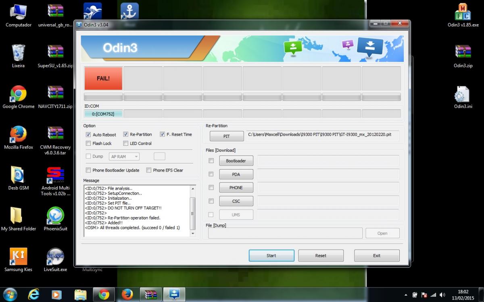Click the PHONE file button
The width and height of the screenshot is (484, 302).
click(x=236, y=187)
